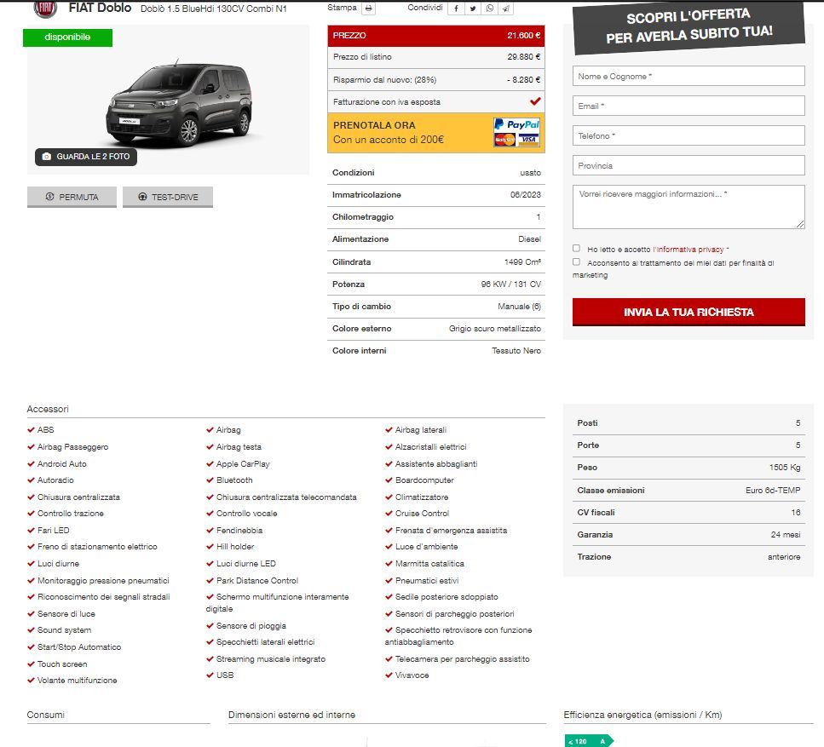
Task: Click the Tessuto Nero interior value
Action: [x=516, y=350]
